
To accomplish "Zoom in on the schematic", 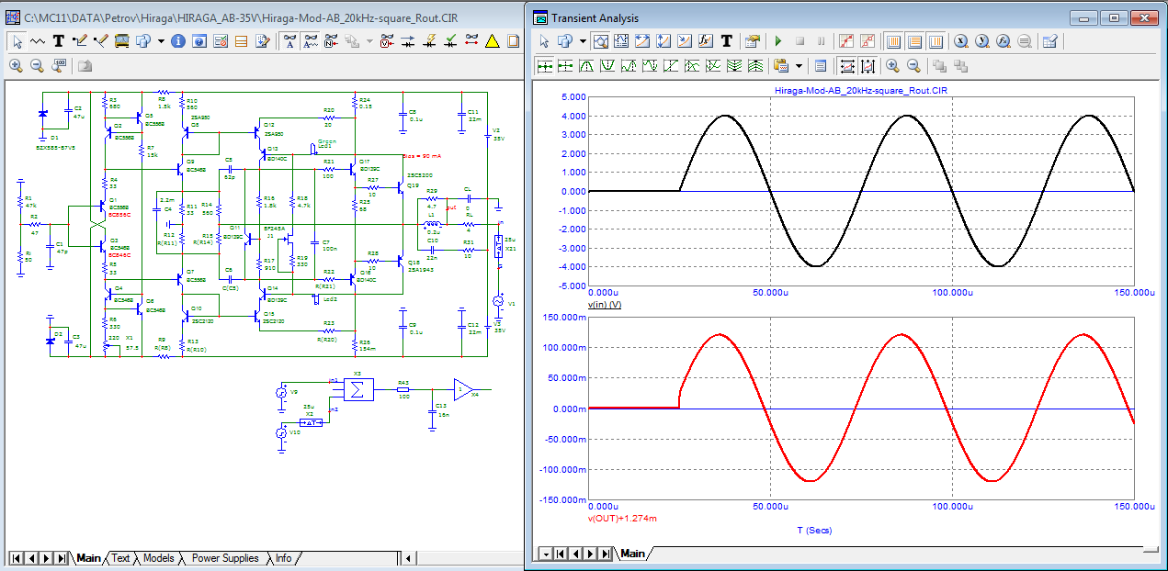I will click(16, 65).
